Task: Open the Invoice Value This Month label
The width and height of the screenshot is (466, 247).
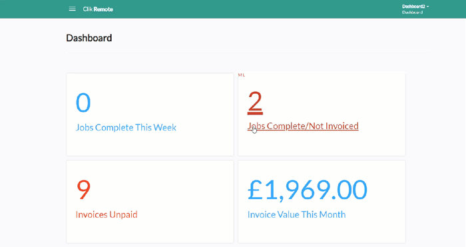Action: coord(297,214)
